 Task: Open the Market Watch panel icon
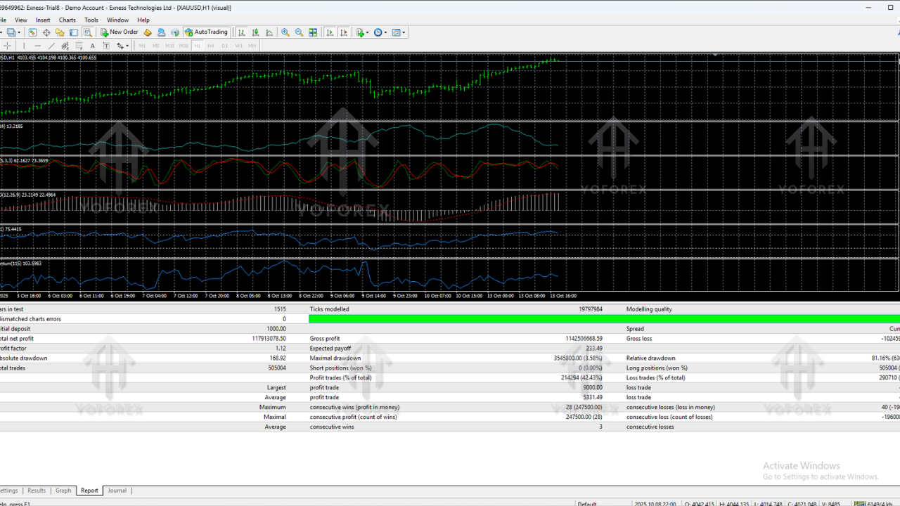point(32,32)
